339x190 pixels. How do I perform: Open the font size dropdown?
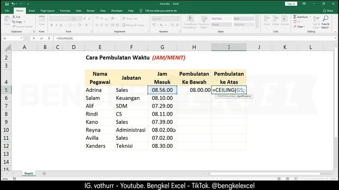(x=80, y=19)
